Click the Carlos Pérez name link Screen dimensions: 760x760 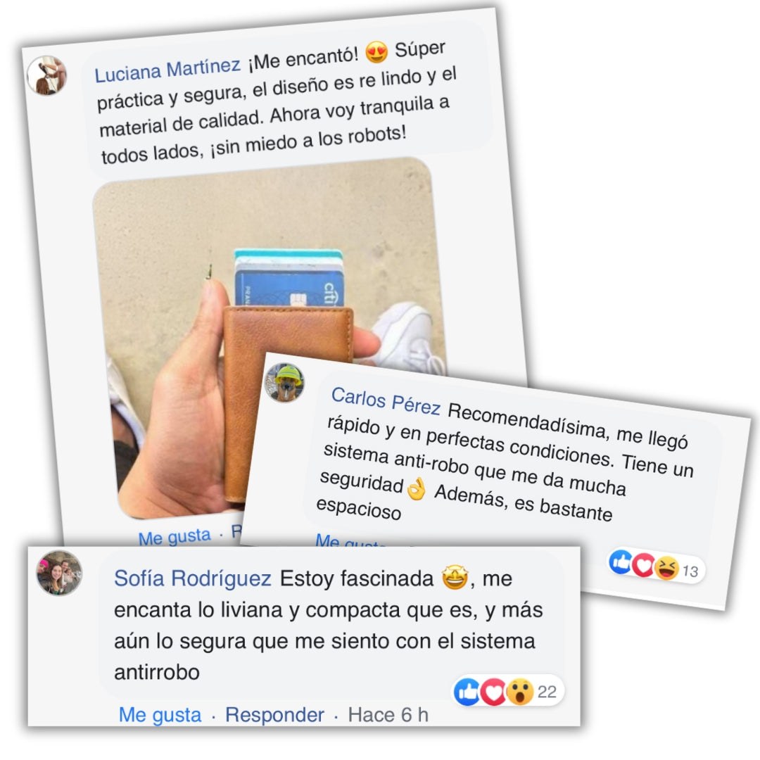pyautogui.click(x=386, y=401)
